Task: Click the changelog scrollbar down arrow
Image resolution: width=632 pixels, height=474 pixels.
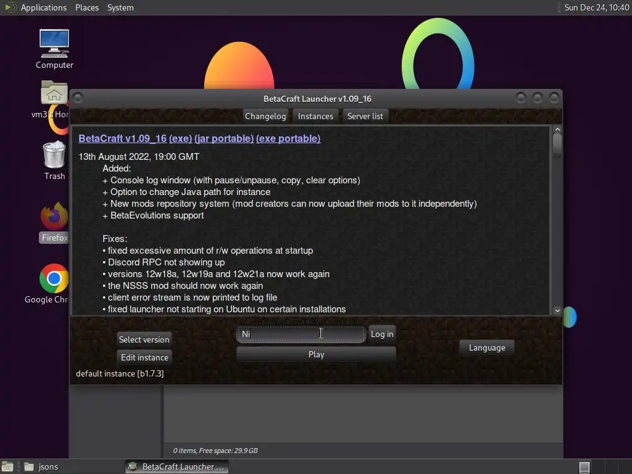Action: (x=557, y=310)
